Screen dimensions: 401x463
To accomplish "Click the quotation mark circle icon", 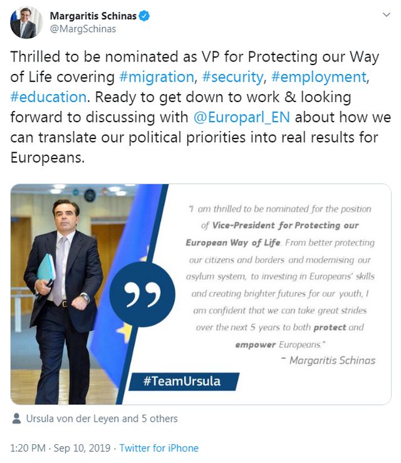I will click(x=142, y=295).
